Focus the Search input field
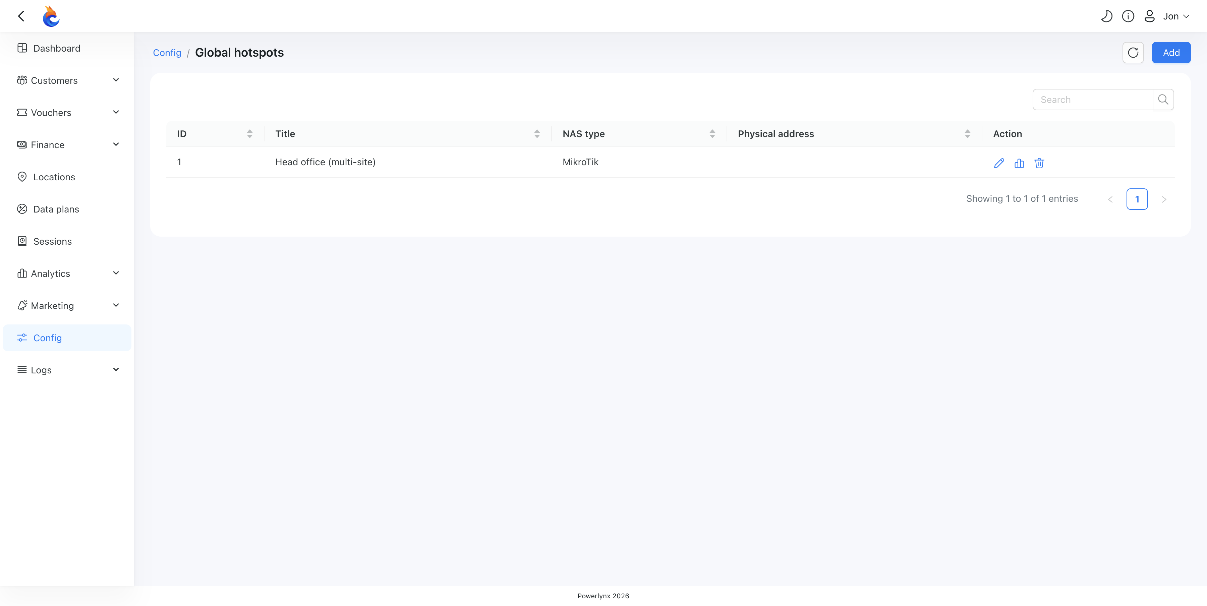The width and height of the screenshot is (1207, 606). click(x=1092, y=99)
